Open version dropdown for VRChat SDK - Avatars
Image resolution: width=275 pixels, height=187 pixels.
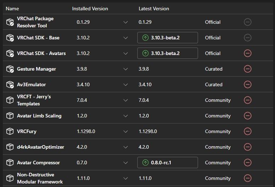126,54
